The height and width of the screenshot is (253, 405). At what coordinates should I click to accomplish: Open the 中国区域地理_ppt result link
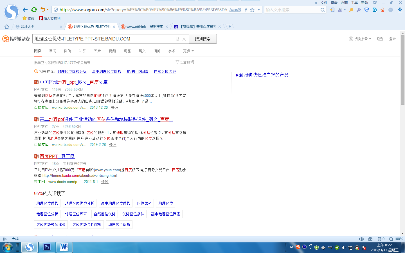pyautogui.click(x=74, y=82)
